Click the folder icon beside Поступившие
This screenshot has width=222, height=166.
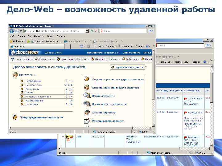pyautogui.click(x=22, y=81)
